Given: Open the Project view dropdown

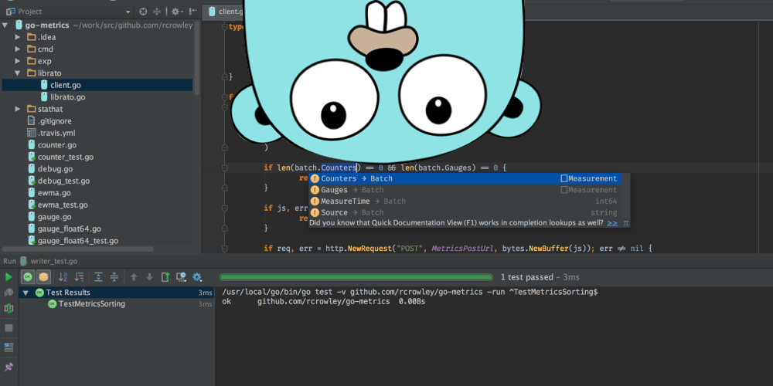Looking at the screenshot, I should click(x=128, y=12).
